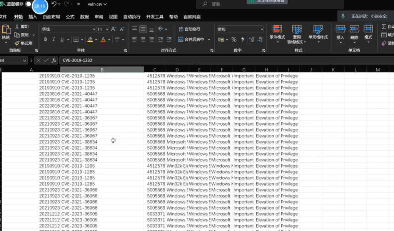Apply the red font color A
The height and width of the screenshot is (231, 394).
point(103,40)
